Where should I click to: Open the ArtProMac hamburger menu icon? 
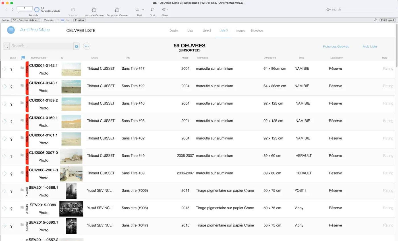pos(11,30)
